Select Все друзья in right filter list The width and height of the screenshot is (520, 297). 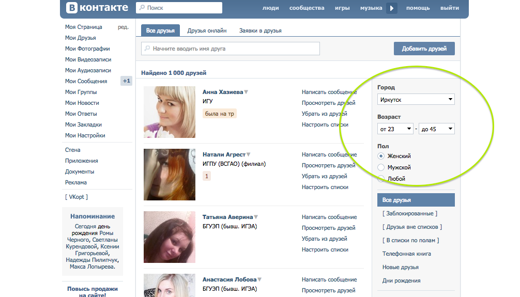tap(416, 200)
